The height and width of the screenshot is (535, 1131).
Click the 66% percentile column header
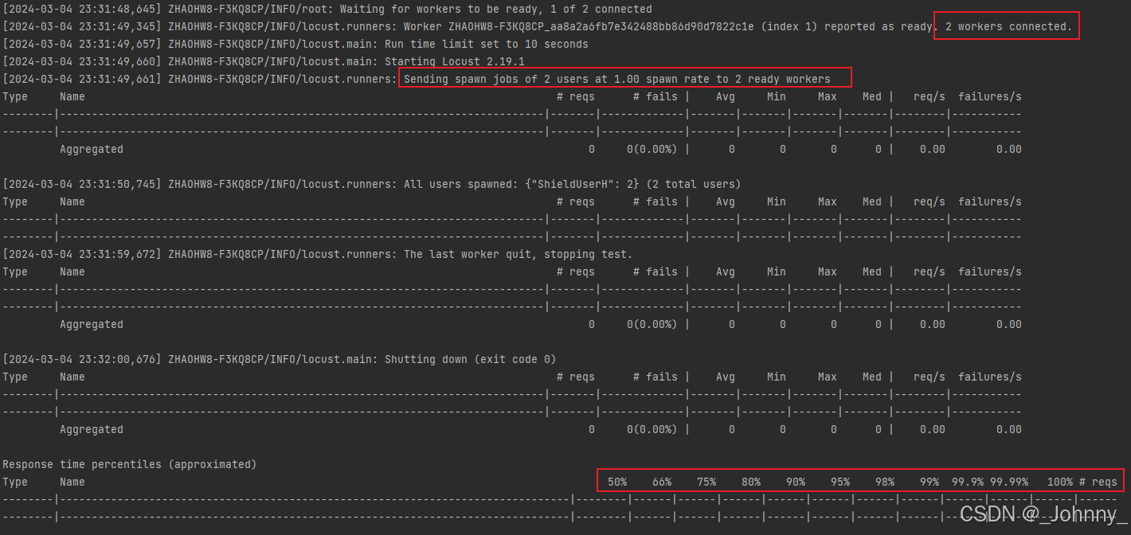pyautogui.click(x=662, y=482)
